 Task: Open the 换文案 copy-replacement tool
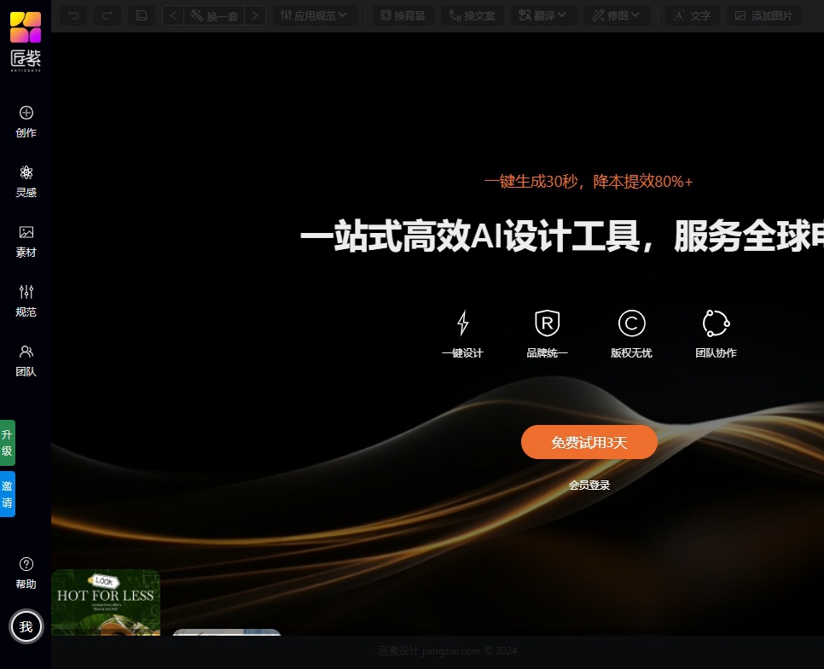click(472, 15)
